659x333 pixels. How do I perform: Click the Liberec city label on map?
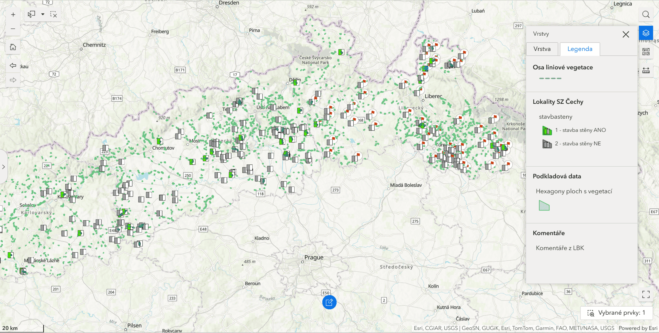[x=433, y=96]
